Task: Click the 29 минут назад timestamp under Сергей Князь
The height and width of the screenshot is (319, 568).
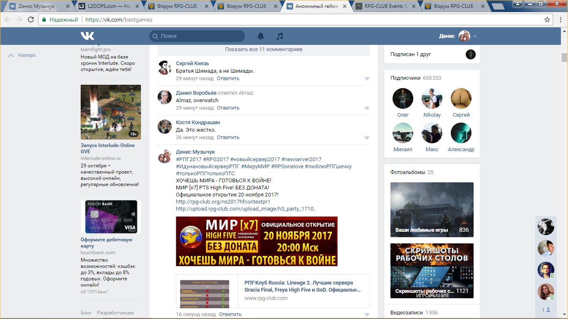Action: tap(195, 79)
